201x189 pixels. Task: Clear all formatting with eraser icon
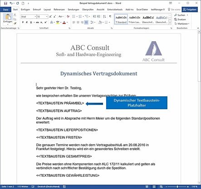pos(68,16)
